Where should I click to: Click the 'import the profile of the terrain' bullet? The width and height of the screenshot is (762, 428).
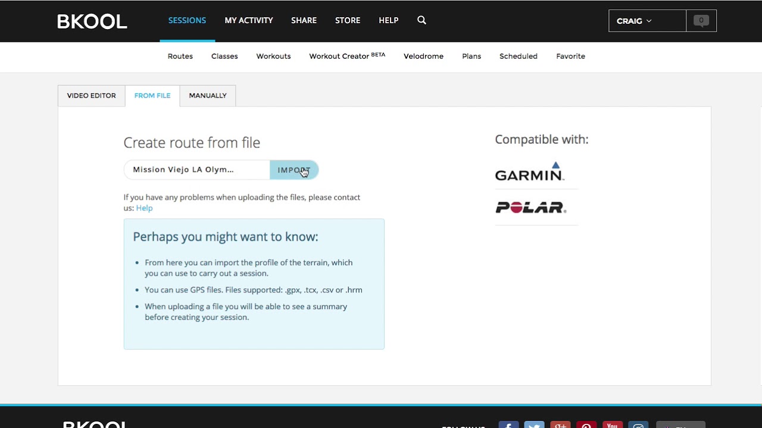click(x=249, y=268)
